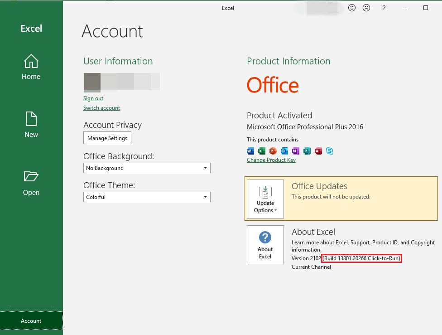Screen dimensions: 442x335
Task: Open the Home page in sidebar
Action: point(31,67)
